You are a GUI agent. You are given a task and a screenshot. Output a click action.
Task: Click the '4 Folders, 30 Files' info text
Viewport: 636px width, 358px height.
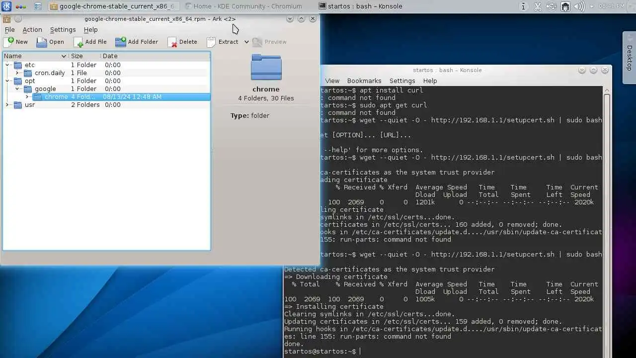point(266,98)
